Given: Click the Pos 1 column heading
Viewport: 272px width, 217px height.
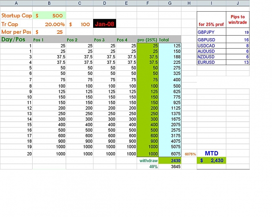Looking at the screenshot, I should pyautogui.click(x=49, y=39).
